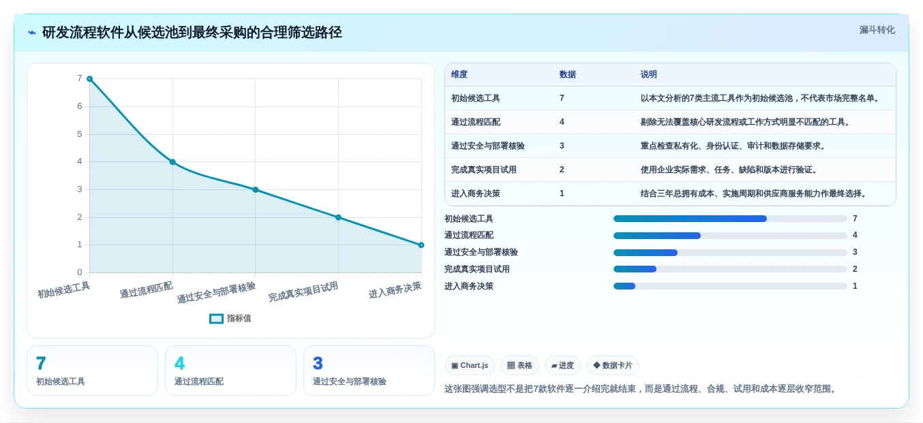923x423 pixels.
Task: Click the Chart.js tag chip
Action: (470, 366)
